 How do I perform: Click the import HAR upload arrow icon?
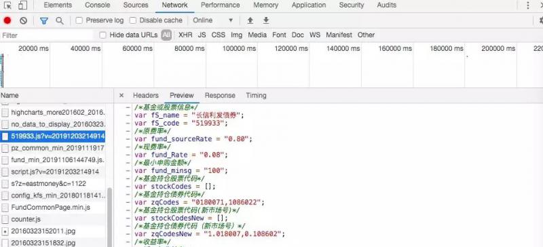(250, 20)
